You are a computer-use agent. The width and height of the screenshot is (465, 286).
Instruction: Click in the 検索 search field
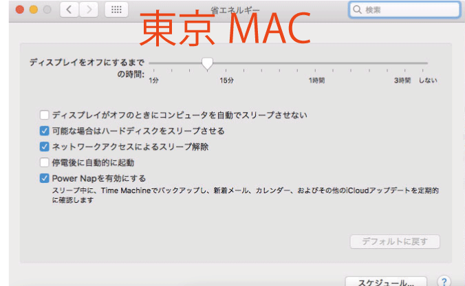pos(404,10)
